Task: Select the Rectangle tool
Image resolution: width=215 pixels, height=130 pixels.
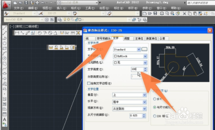Action: pos(4,48)
